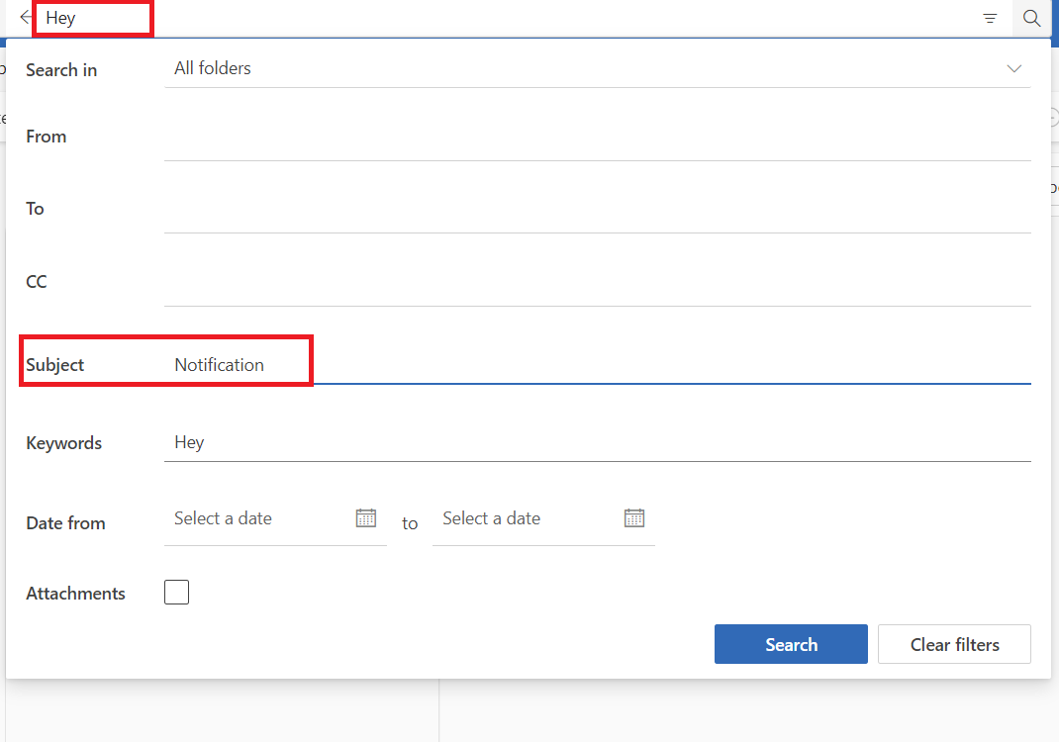Image resolution: width=1059 pixels, height=742 pixels.
Task: Click the Clear filters button
Action: point(954,644)
